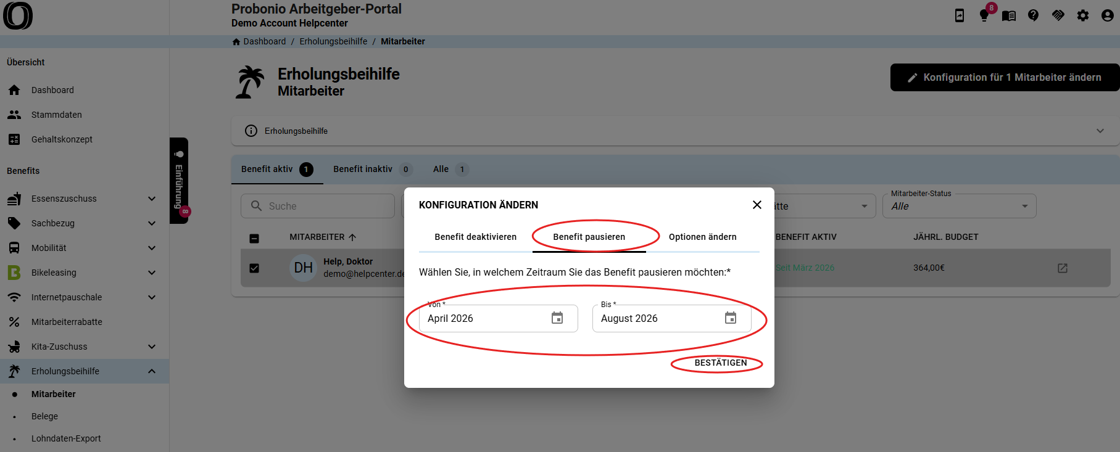Click the 364,00€ budget value
The width and height of the screenshot is (1120, 452).
click(x=929, y=268)
